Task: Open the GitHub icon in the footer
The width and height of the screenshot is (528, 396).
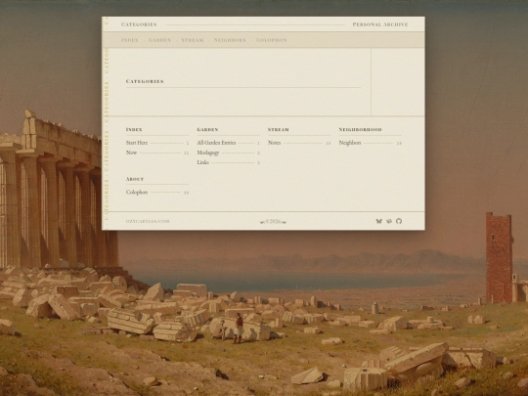Action: tap(399, 221)
